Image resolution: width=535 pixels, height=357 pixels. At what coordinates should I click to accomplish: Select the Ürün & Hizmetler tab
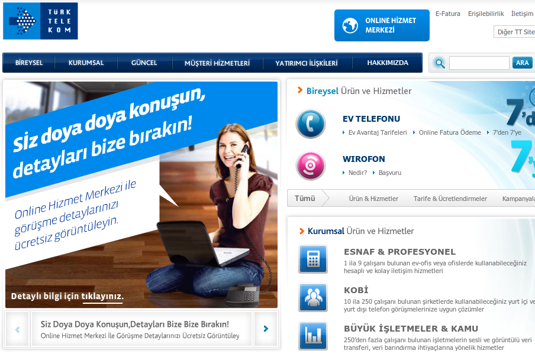tap(373, 199)
